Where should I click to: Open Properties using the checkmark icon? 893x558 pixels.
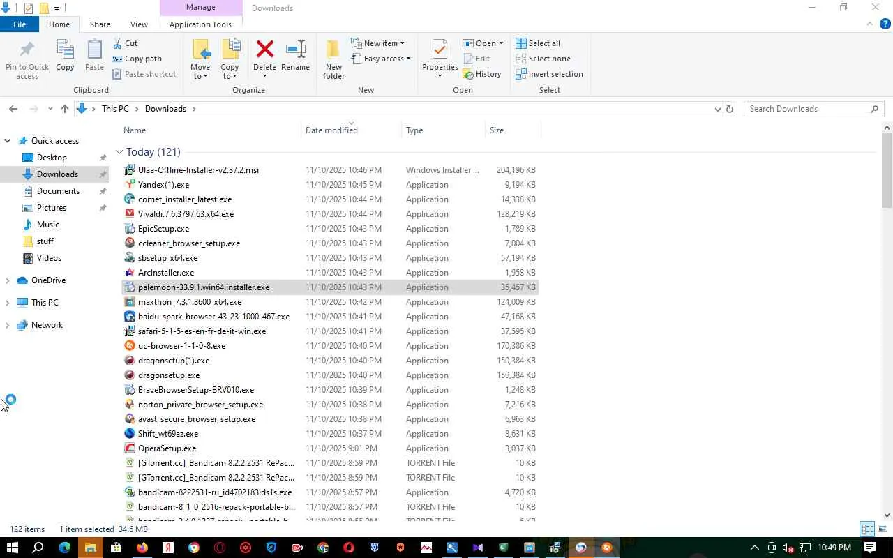point(440,50)
